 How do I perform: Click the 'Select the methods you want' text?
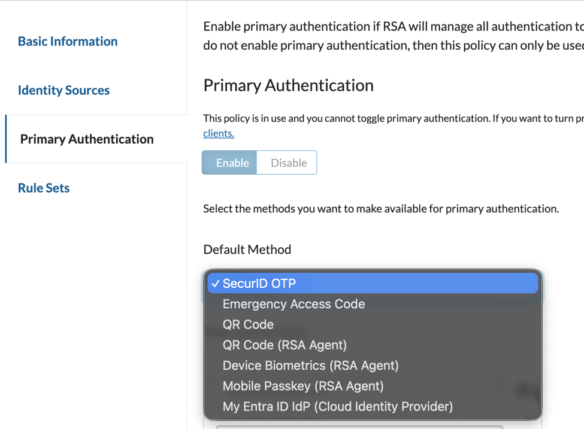tap(381, 209)
